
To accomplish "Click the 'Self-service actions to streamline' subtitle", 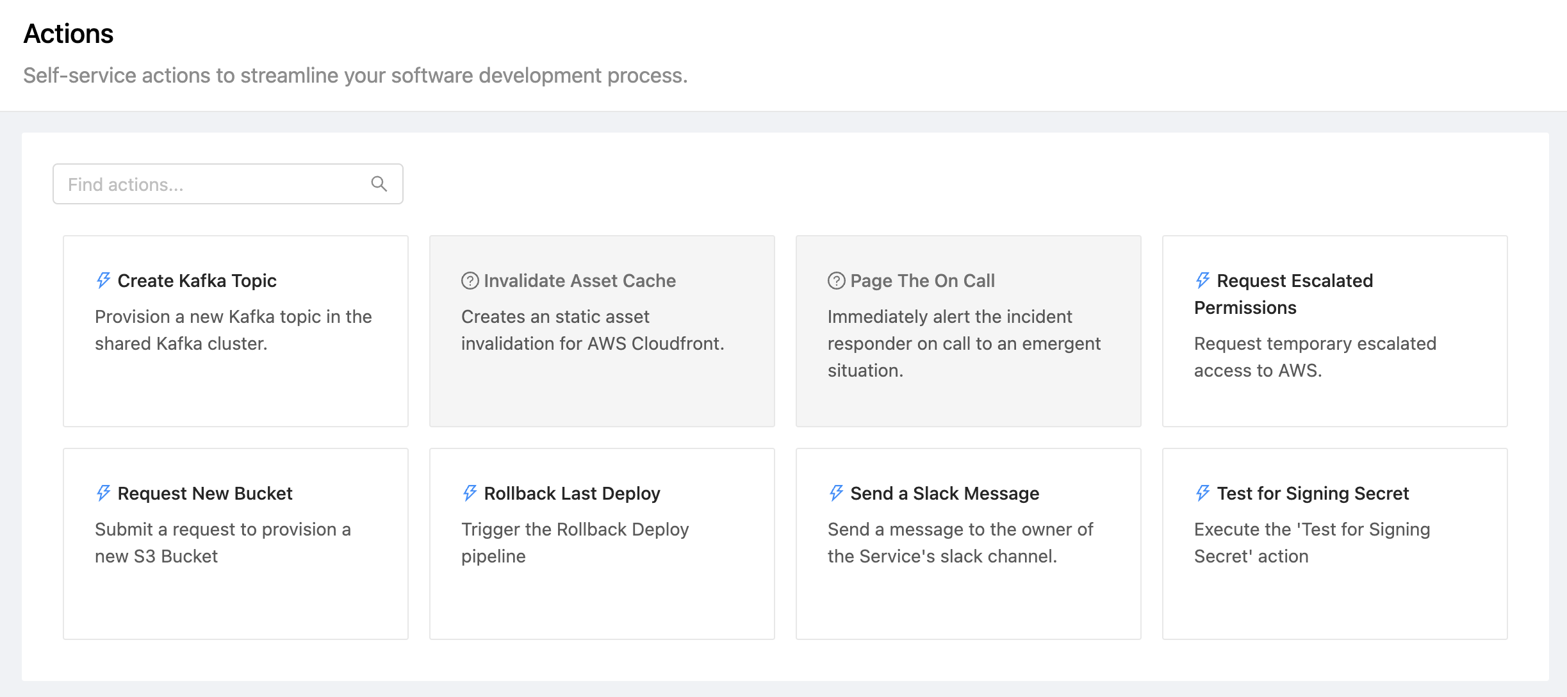I will pyautogui.click(x=356, y=76).
